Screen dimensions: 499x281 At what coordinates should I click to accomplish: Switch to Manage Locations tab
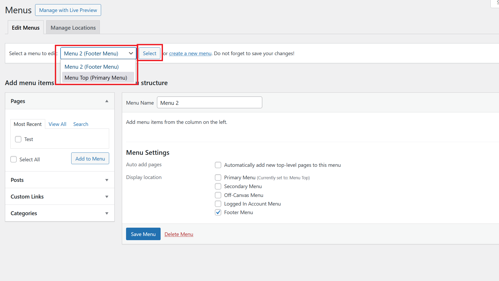(73, 28)
